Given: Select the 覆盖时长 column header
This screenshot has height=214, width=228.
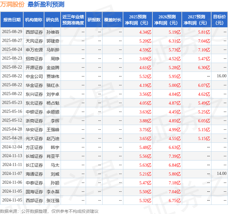Looking at the screenshot, I should (113, 20).
